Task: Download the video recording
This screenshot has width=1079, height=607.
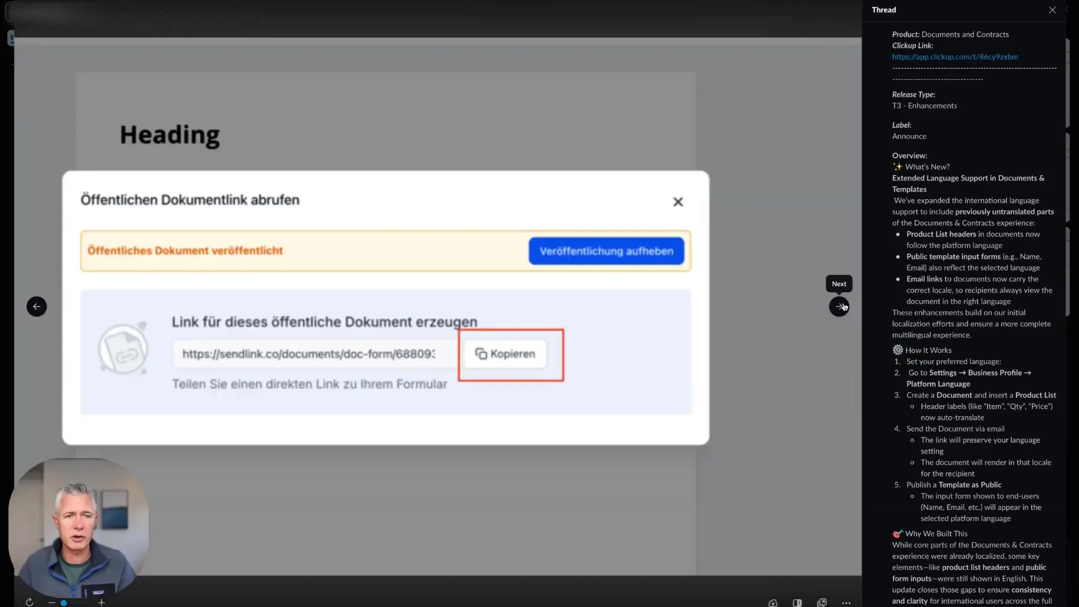Action: 773,603
